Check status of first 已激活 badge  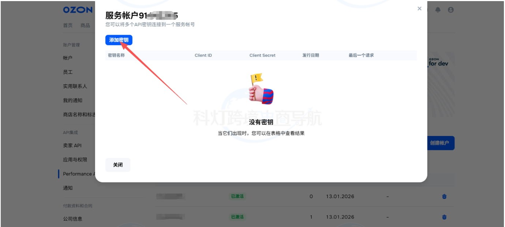pyautogui.click(x=237, y=196)
